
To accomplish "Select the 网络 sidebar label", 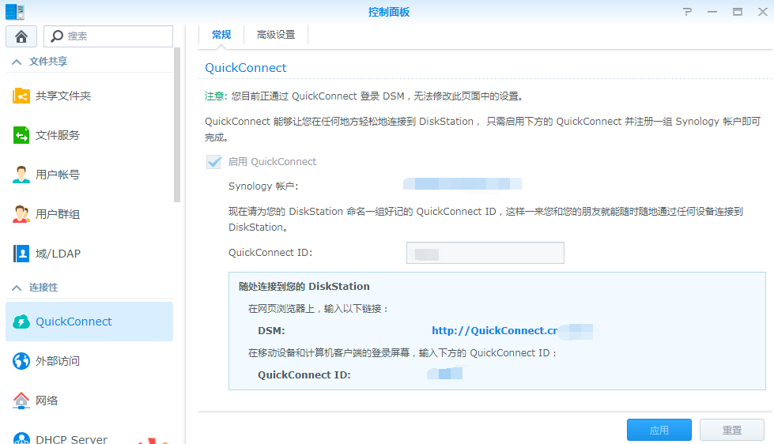I will pyautogui.click(x=47, y=401).
